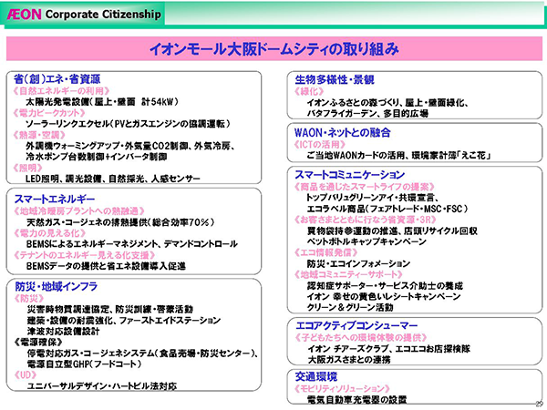Viewport: 547px width, 410px height.
Task: Select the line starting '災害時物資調達協定'
Action: pos(110,309)
